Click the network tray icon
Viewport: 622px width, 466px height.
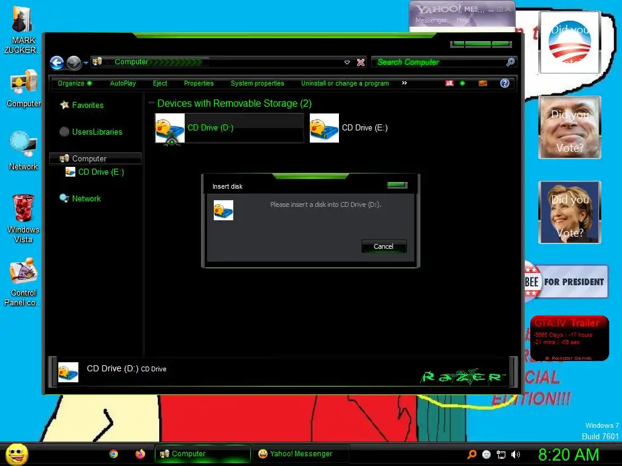point(501,455)
